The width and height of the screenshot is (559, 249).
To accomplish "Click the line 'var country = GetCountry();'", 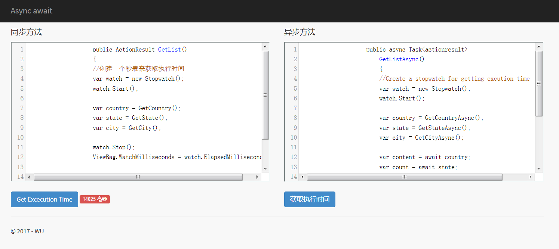I will pyautogui.click(x=137, y=108).
